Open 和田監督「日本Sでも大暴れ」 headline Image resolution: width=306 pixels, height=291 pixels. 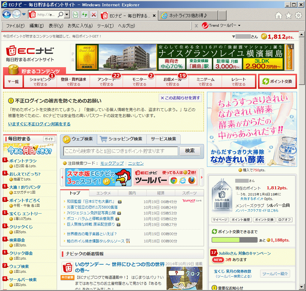coord(91,201)
